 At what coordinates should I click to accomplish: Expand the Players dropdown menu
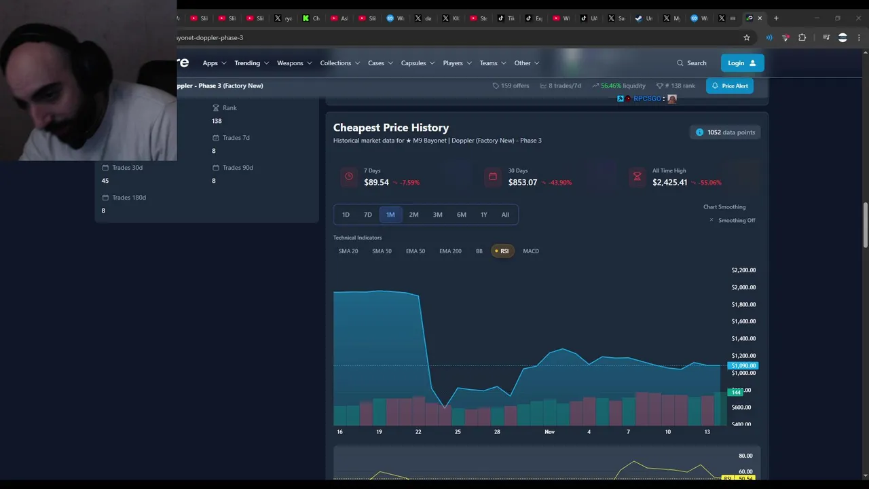[x=457, y=63]
